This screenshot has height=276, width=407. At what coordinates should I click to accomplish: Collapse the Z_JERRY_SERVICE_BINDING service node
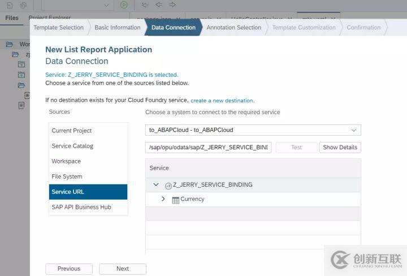(x=156, y=184)
